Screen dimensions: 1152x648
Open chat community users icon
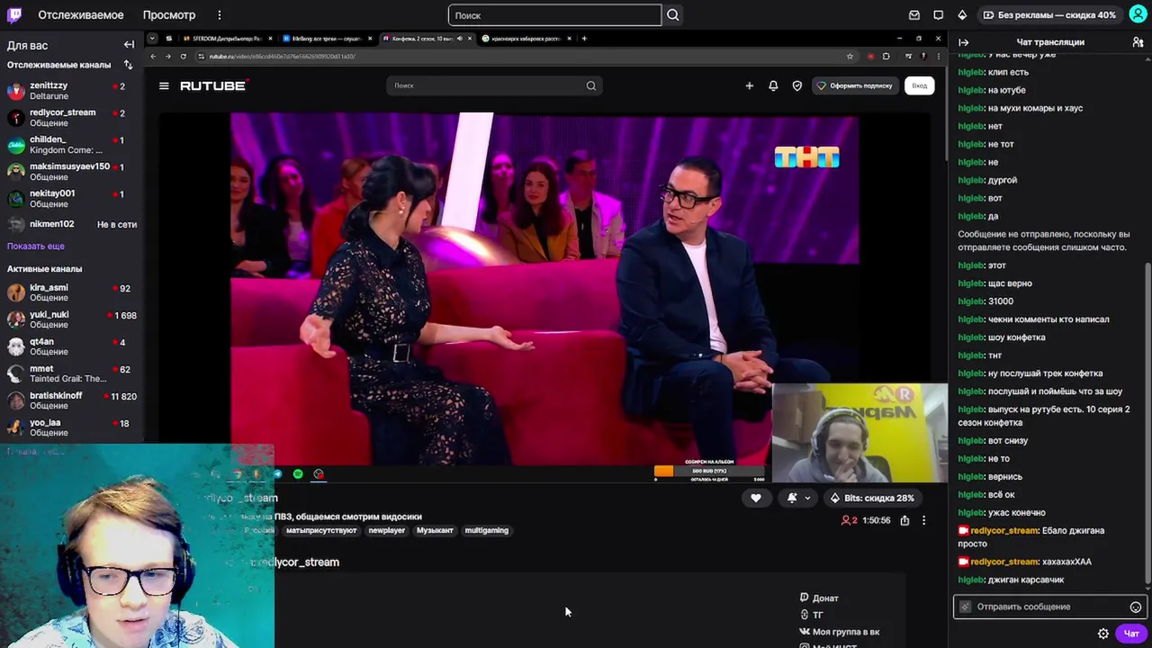[x=1138, y=42]
